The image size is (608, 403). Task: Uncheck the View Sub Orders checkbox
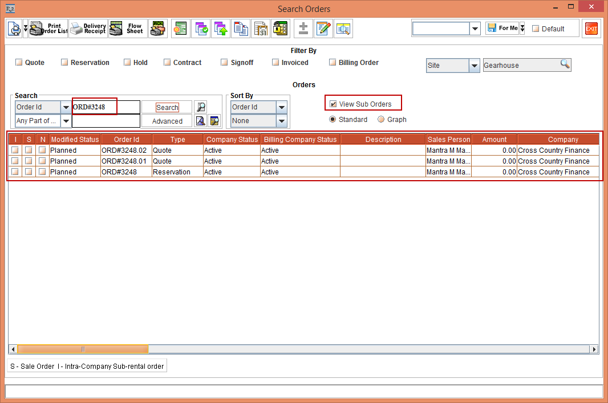click(x=333, y=104)
